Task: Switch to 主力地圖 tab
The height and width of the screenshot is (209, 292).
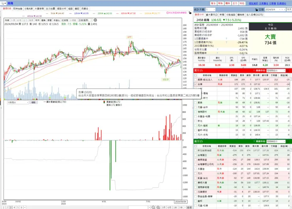Action: [x=50, y=9]
